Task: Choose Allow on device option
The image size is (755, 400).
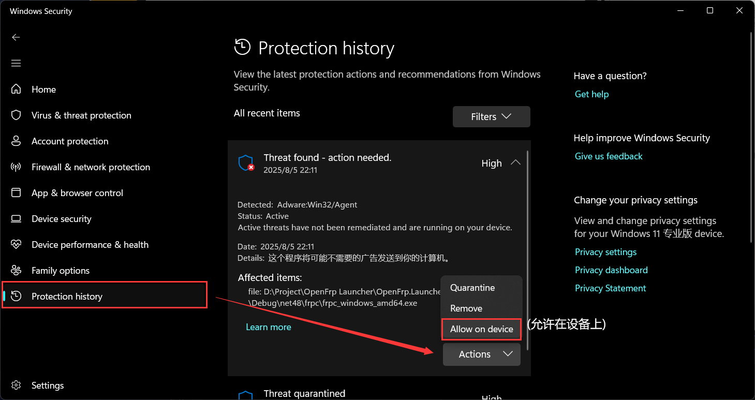Action: pyautogui.click(x=481, y=329)
